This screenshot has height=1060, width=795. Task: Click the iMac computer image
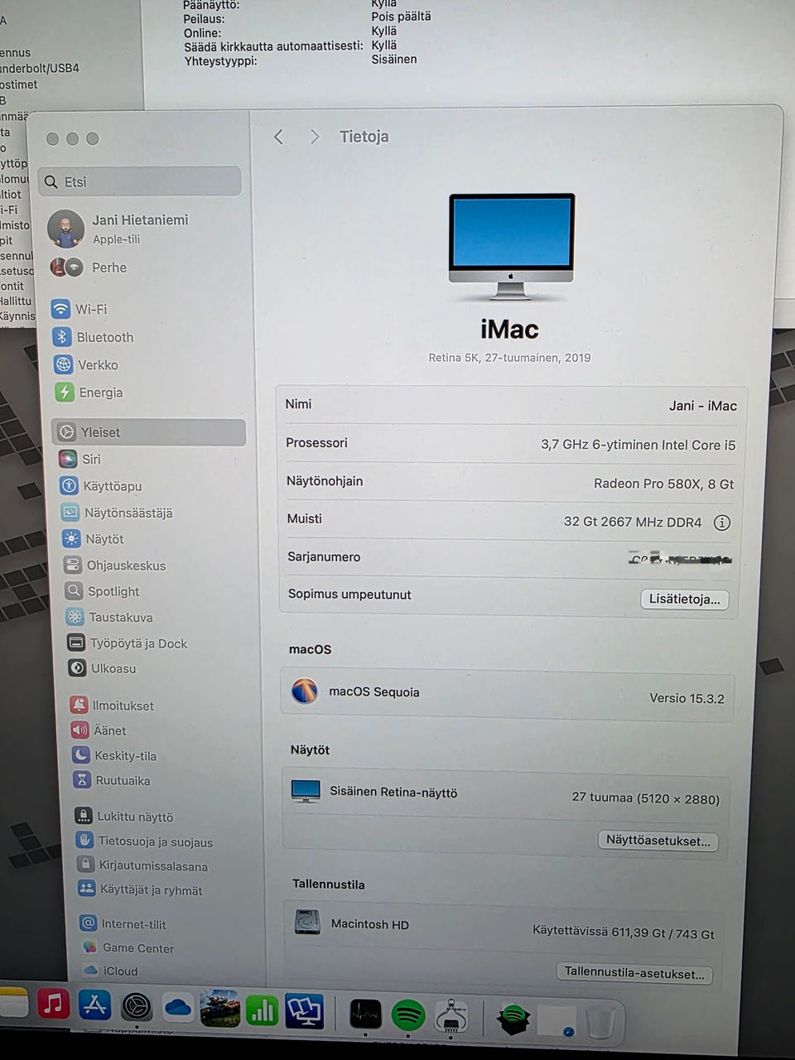tap(512, 246)
